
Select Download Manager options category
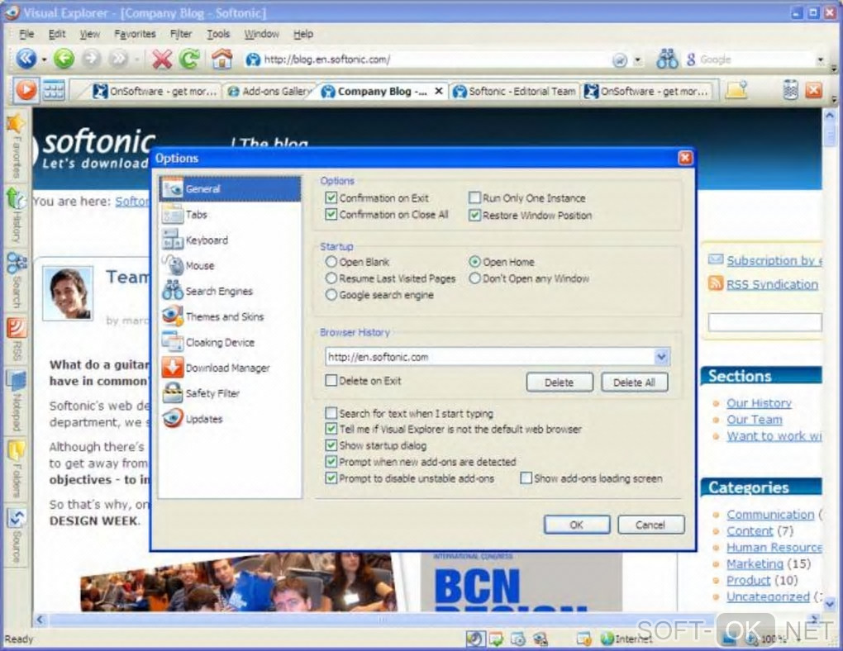coord(230,368)
